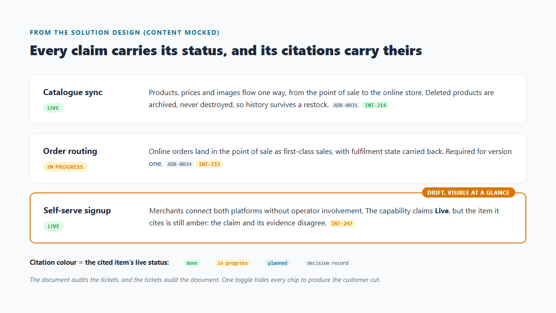Click the IN PROGRESS badge under Order routing
556x313 pixels.
click(x=65, y=167)
